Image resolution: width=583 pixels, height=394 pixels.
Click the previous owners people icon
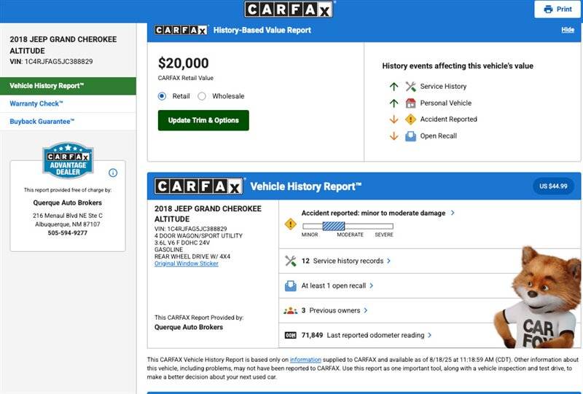click(x=290, y=310)
